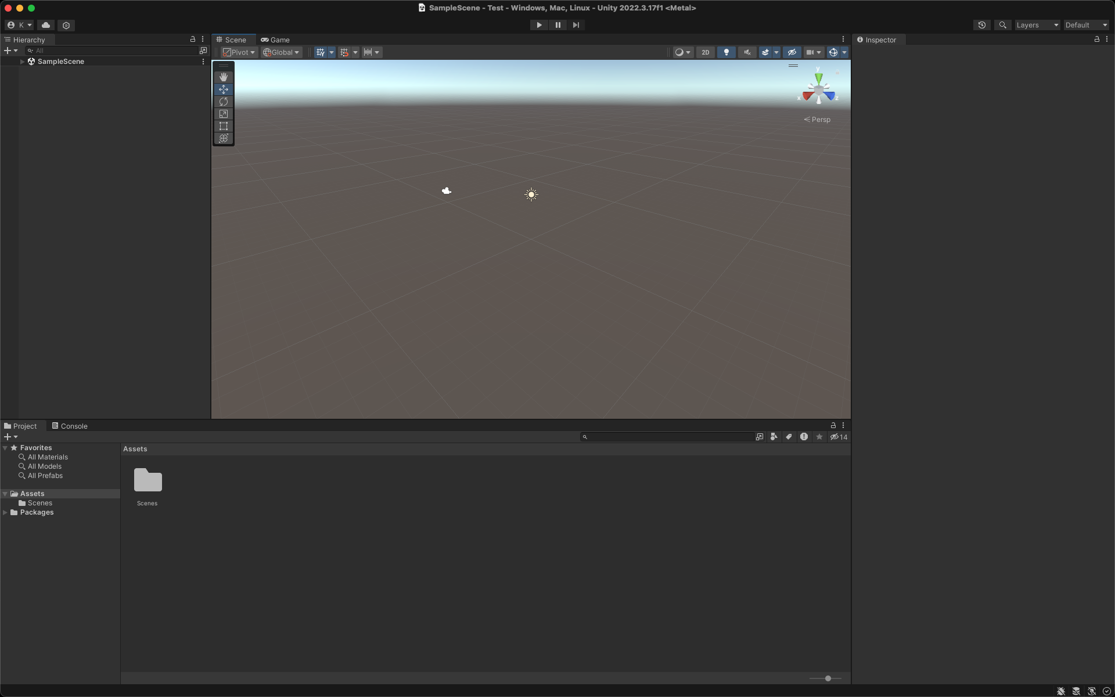Image resolution: width=1115 pixels, height=697 pixels.
Task: Select the Hand view tool
Action: [224, 77]
